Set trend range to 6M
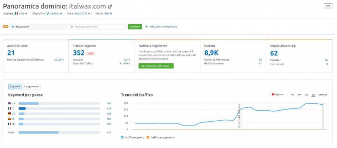Image resolution: width=337 pixels, height=148 pixels. 299,95
